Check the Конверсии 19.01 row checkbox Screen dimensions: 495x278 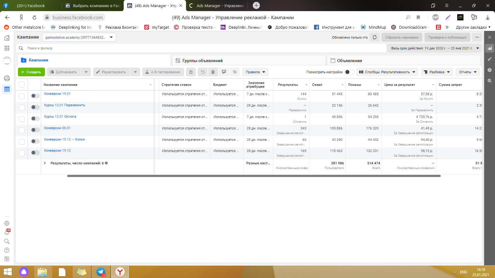[x=22, y=96]
